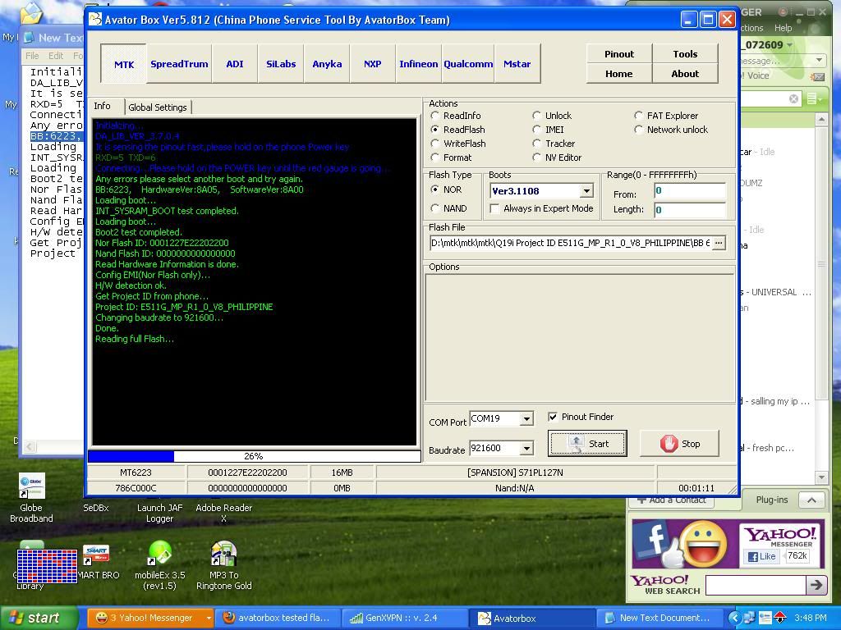Enable Always in Expert Mode checkbox
This screenshot has height=630, width=841.
pyautogui.click(x=494, y=208)
